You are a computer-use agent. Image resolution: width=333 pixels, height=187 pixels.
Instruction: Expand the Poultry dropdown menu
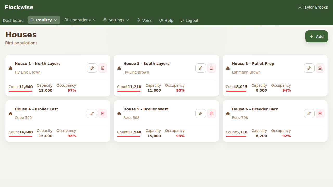(x=44, y=20)
